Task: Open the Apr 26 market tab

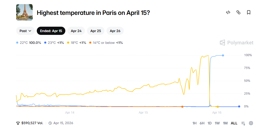Action: click(115, 31)
